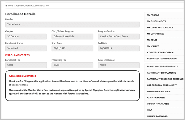This screenshot has width=185, height=120.
Task: Click the Club / School Program label
Action: (x=63, y=31)
